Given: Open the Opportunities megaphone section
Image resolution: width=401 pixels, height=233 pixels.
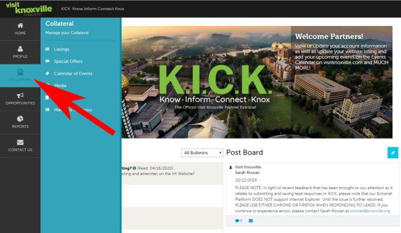Looking at the screenshot, I should click(x=20, y=99).
